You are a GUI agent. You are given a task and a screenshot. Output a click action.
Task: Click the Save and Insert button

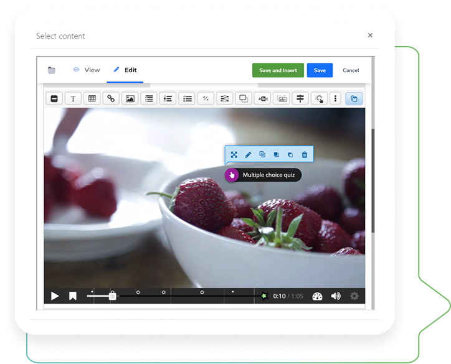point(278,70)
